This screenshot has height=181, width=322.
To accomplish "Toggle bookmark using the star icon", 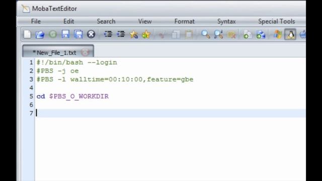I will [x=134, y=34].
